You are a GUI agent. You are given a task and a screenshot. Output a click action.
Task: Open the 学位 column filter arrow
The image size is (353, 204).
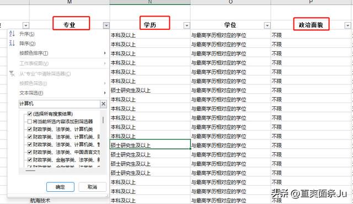click(267, 25)
